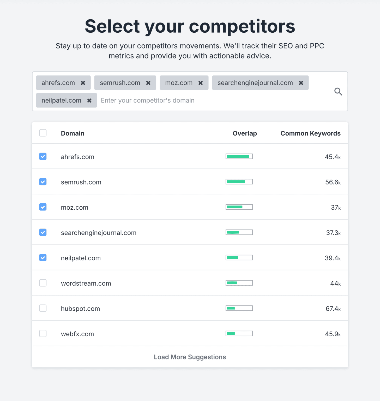Remove the ahrefs.com competitor tag
Screen dimensions: 380x401
(83, 83)
